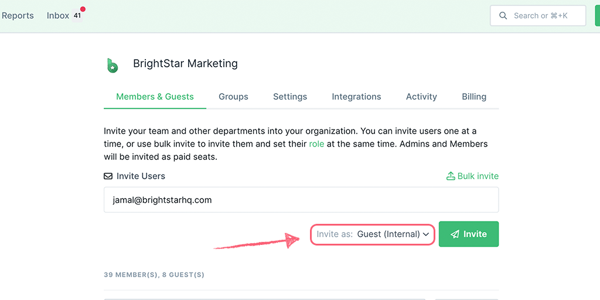Click the paper plane icon on Invite
Image resolution: width=600 pixels, height=300 pixels.
pos(455,234)
